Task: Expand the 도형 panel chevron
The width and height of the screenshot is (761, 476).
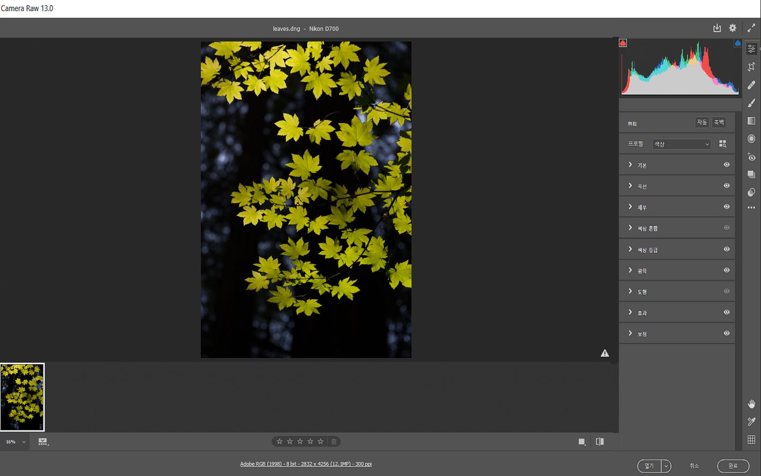Action: 630,291
